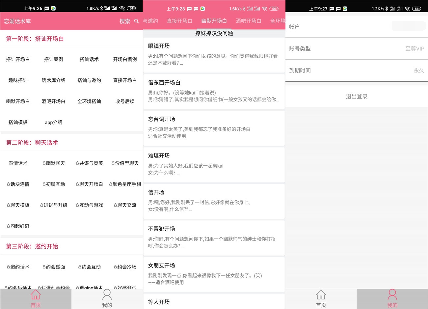Screen dimensions: 428x309
Task: Tap locked 初聊互动 item
Action: click(x=54, y=184)
